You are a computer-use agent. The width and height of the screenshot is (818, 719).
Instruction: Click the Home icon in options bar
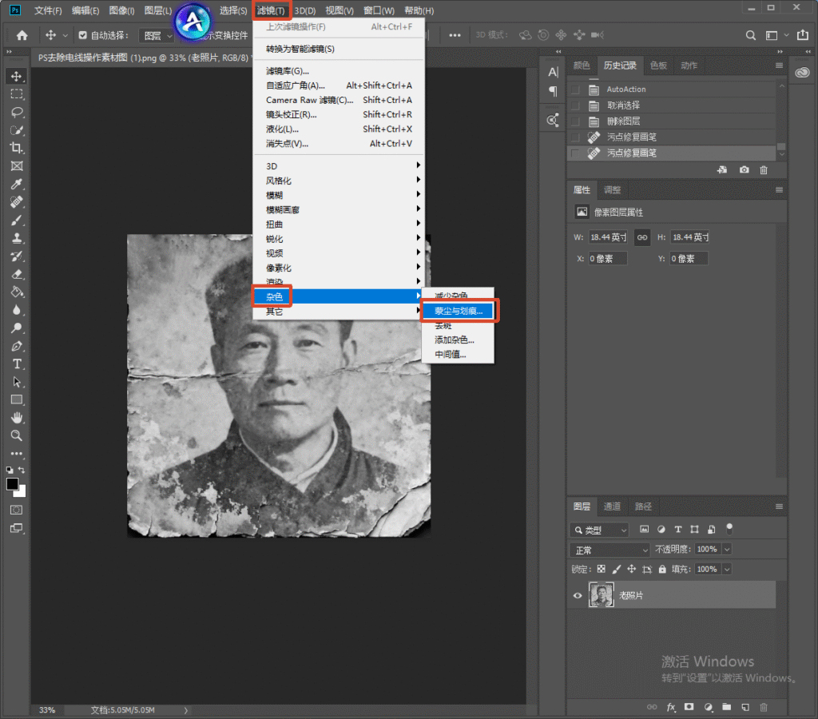click(22, 35)
